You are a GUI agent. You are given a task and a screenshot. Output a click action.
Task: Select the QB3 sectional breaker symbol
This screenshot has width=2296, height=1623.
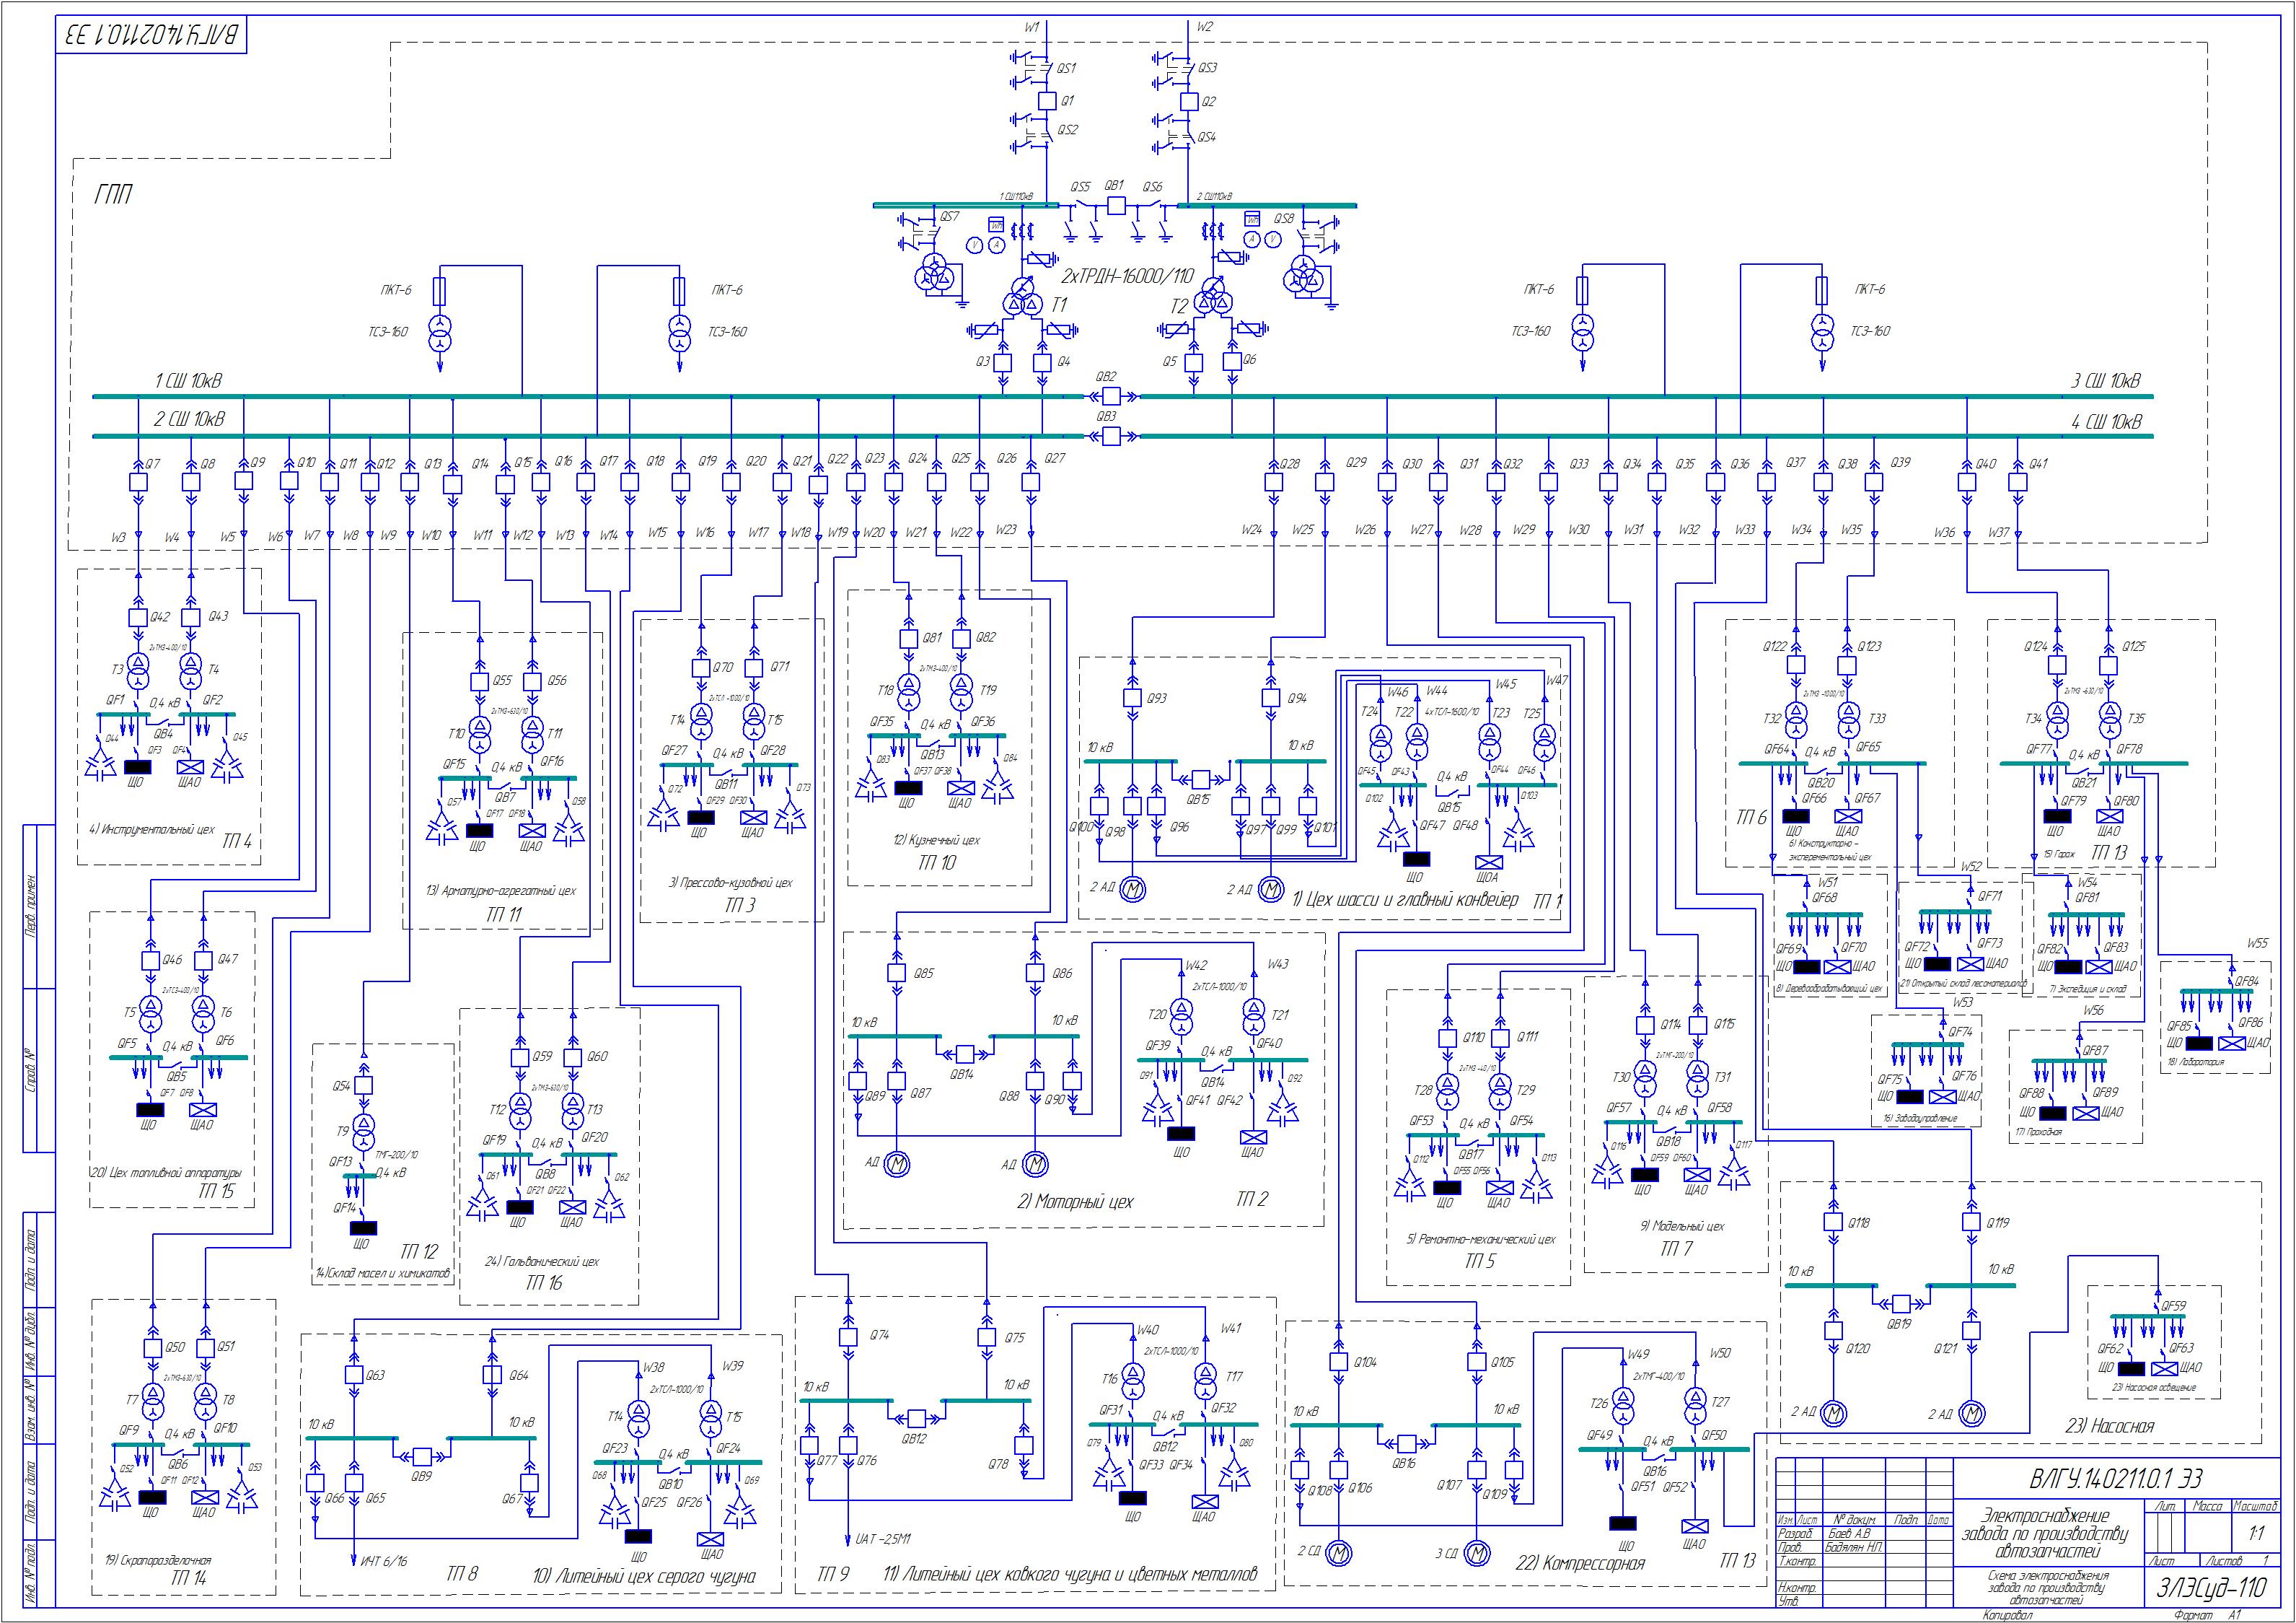[1110, 435]
